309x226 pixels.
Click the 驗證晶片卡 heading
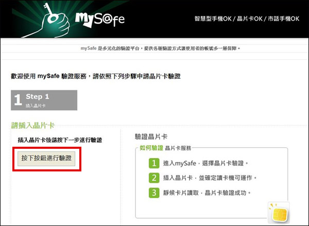pyautogui.click(x=151, y=136)
